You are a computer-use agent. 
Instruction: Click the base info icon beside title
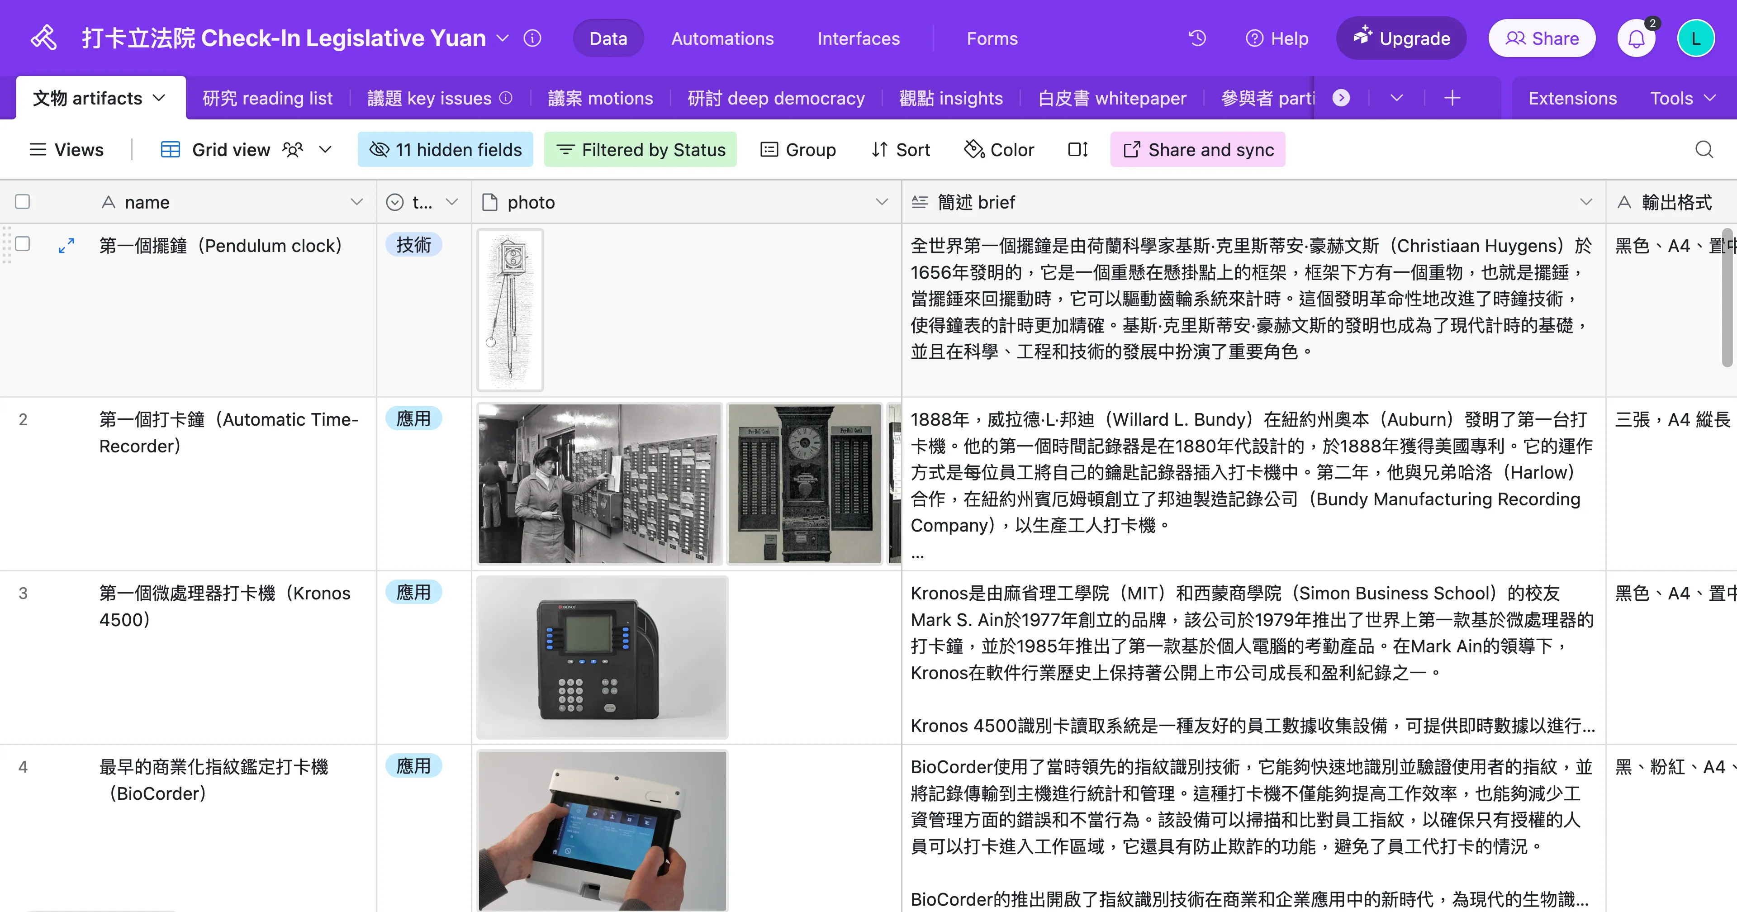pos(532,38)
